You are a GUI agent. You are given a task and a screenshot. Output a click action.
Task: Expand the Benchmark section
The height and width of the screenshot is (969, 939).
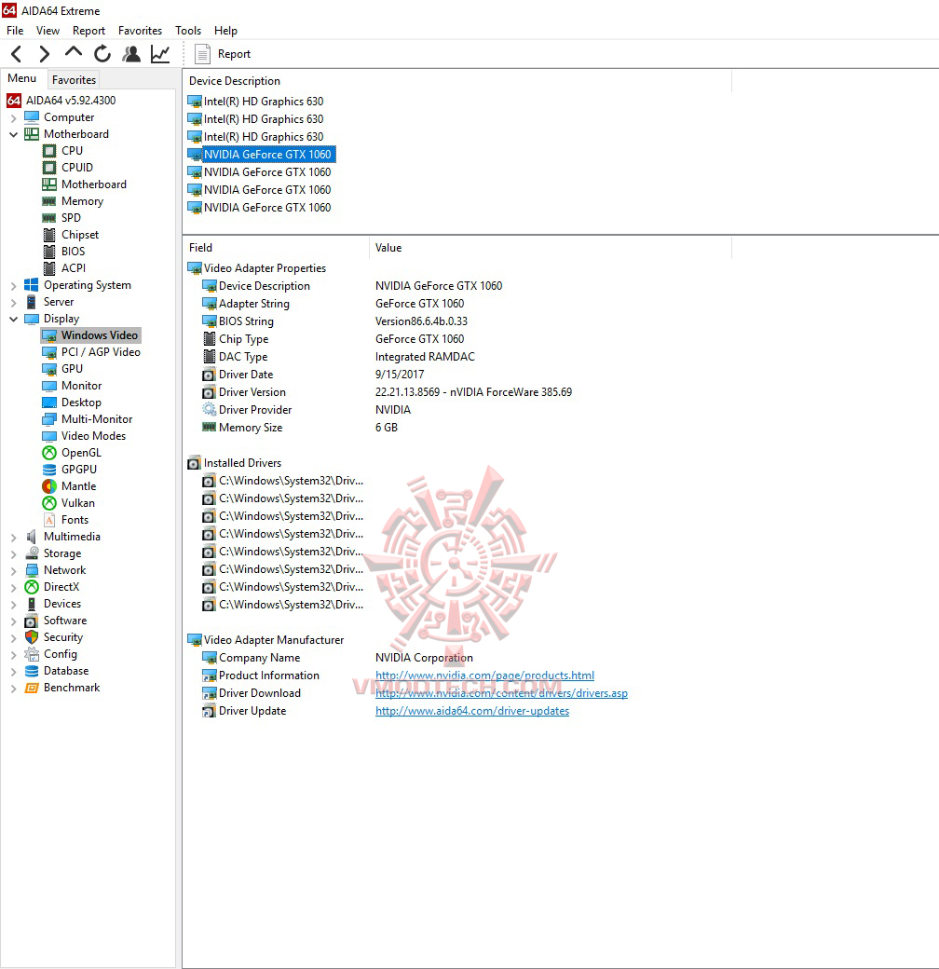(13, 687)
